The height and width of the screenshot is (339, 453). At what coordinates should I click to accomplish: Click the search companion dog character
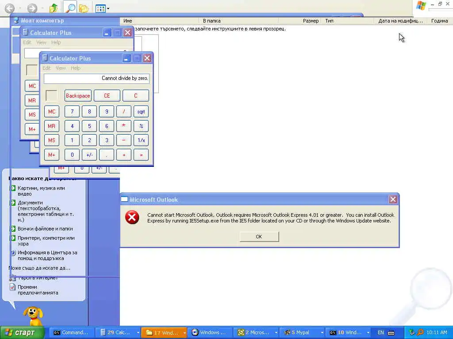pos(33,316)
